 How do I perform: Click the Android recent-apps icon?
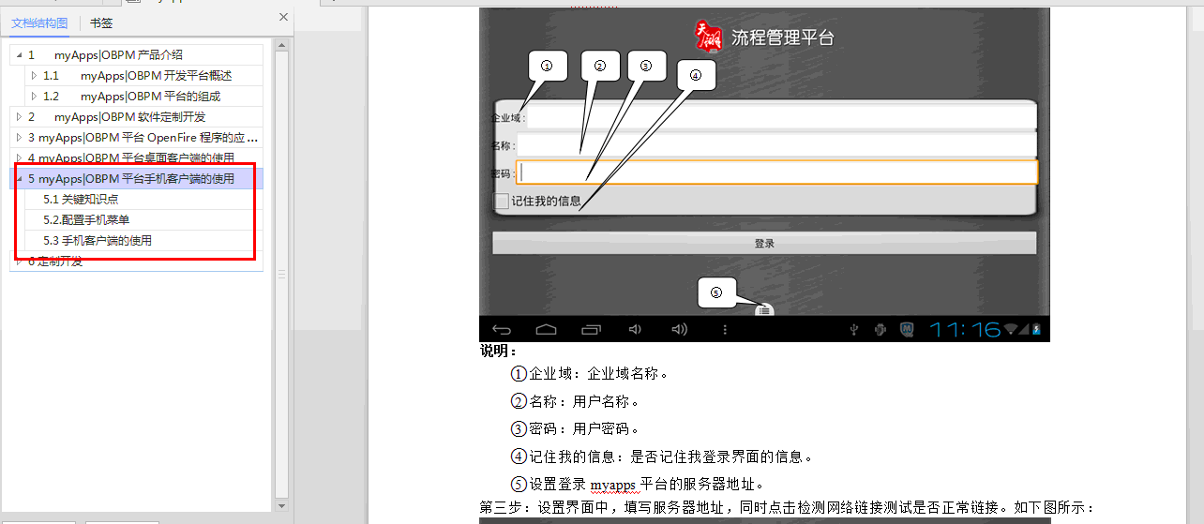(x=591, y=329)
